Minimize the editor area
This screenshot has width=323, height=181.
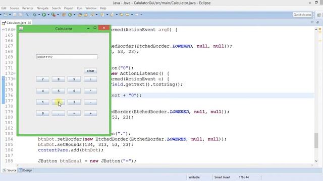312,22
